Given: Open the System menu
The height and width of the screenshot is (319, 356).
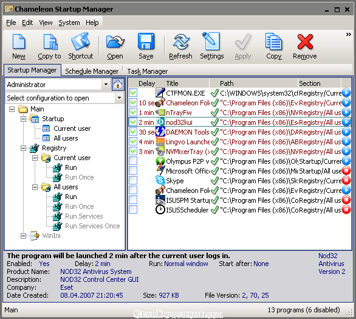Looking at the screenshot, I should click(x=69, y=23).
